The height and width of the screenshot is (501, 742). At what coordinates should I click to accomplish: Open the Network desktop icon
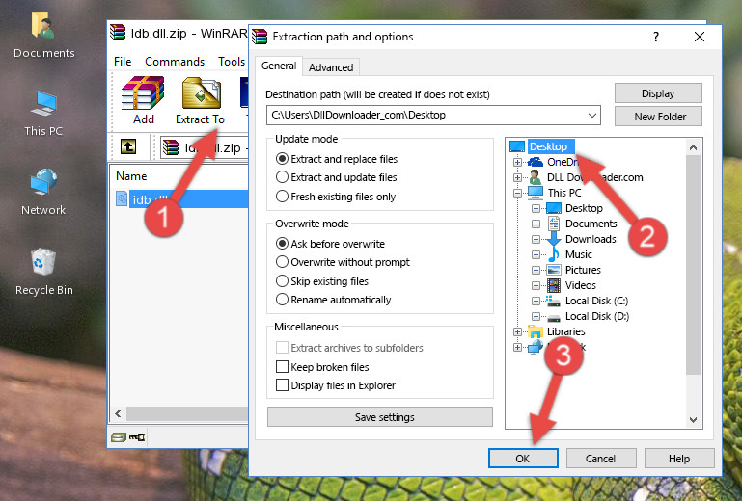(43, 193)
